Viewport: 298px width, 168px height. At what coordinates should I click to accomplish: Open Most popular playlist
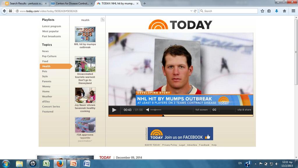[51, 31]
